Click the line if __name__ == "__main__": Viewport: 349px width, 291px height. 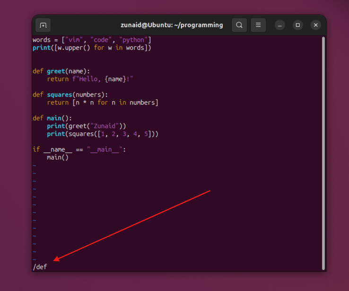[79, 149]
